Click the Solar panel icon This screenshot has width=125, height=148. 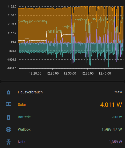9,105
